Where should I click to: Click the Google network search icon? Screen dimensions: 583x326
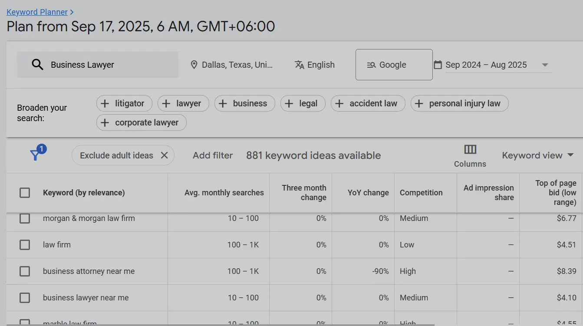pyautogui.click(x=371, y=64)
